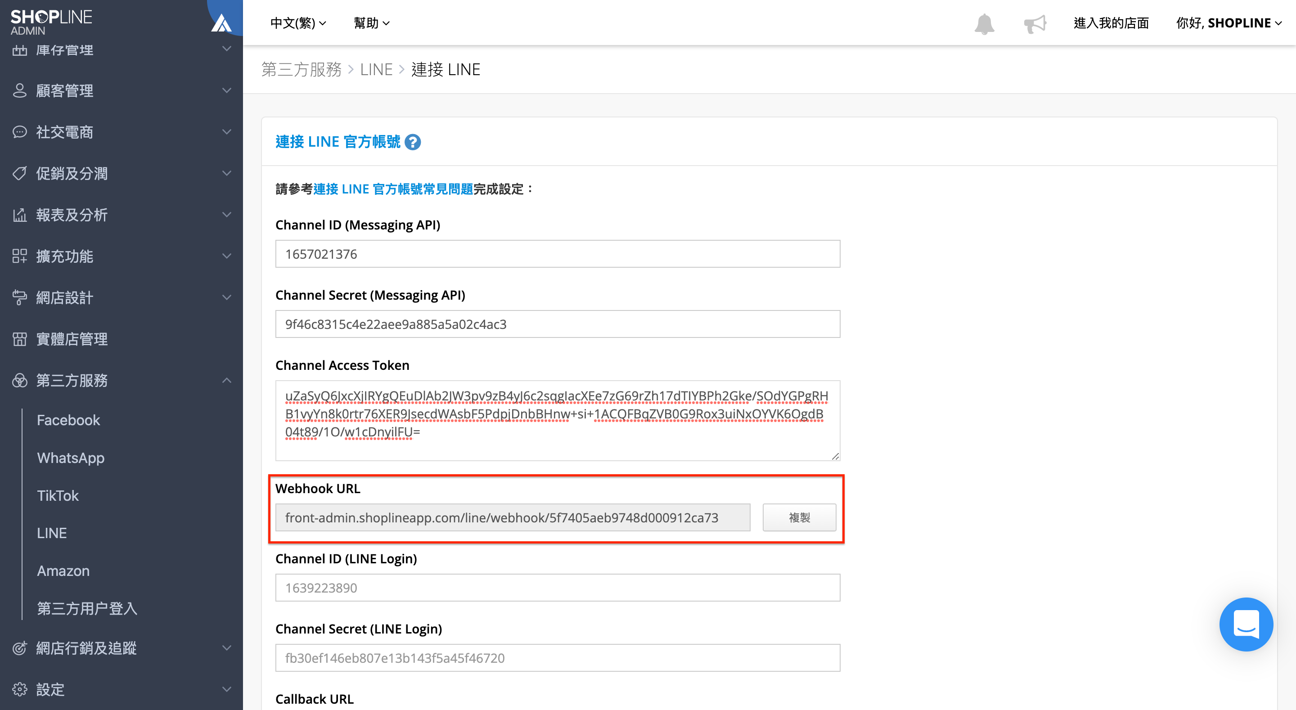The image size is (1296, 710).
Task: Click the 連接 LINE breadcrumb text
Action: pyautogui.click(x=446, y=69)
